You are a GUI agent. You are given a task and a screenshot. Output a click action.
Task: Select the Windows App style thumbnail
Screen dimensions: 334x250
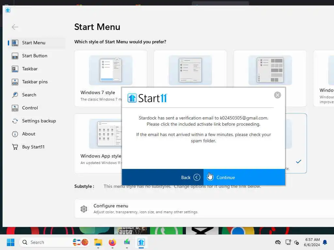(x=105, y=134)
